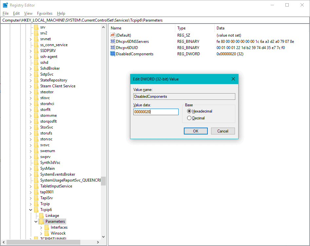The image size is (310, 246).
Task: Collapse the Parameters tree node
Action: pyautogui.click(x=36, y=221)
